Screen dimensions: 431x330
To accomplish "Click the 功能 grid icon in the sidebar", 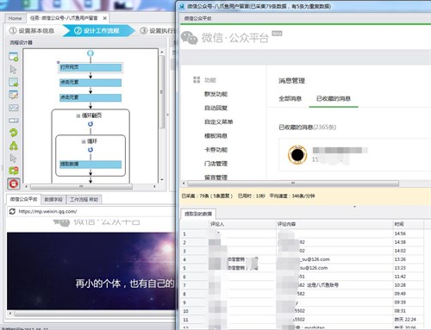I will point(197,79).
